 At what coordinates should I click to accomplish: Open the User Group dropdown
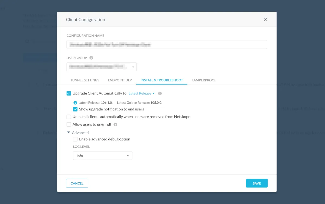pyautogui.click(x=102, y=67)
